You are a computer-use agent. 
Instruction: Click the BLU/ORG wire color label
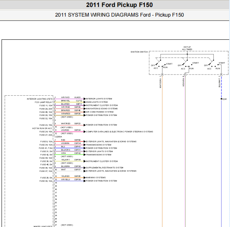66,150
